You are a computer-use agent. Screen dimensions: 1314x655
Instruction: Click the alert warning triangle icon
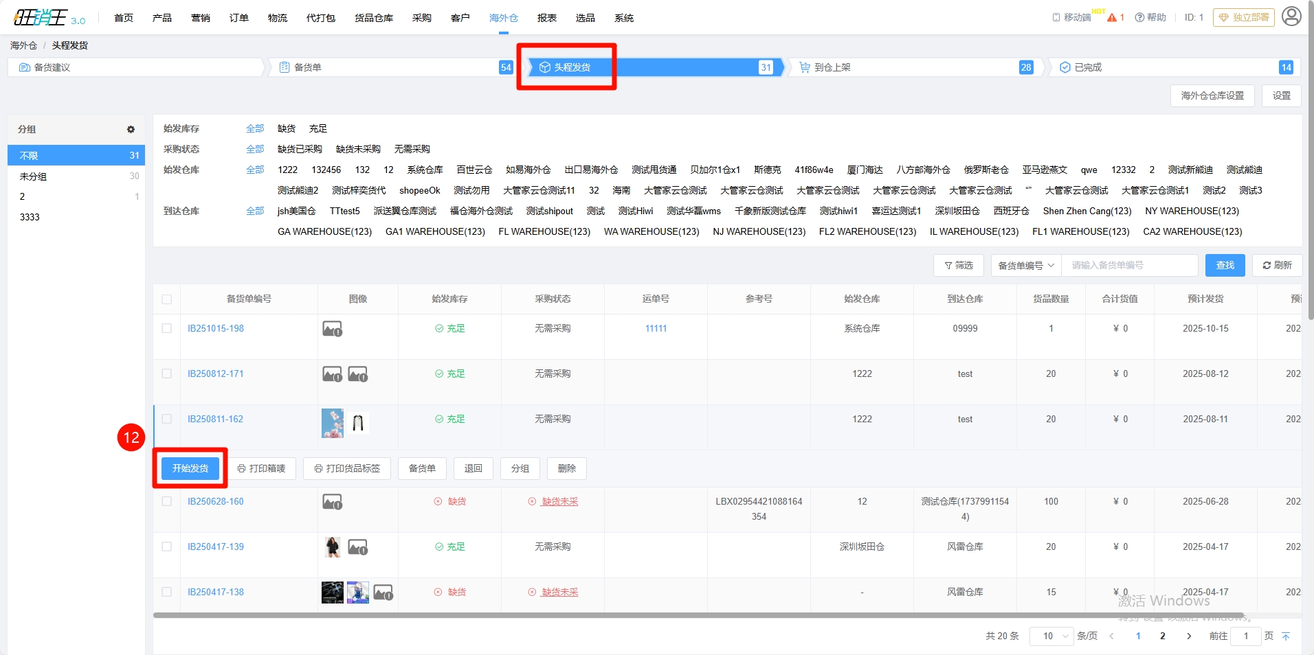(1112, 18)
